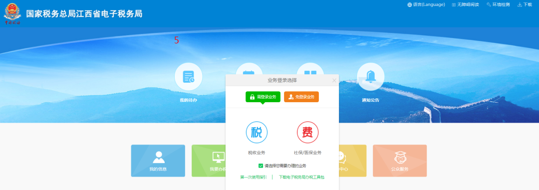Open the 公众服务 orange tile
Image resolution: width=539 pixels, height=190 pixels.
(x=400, y=161)
